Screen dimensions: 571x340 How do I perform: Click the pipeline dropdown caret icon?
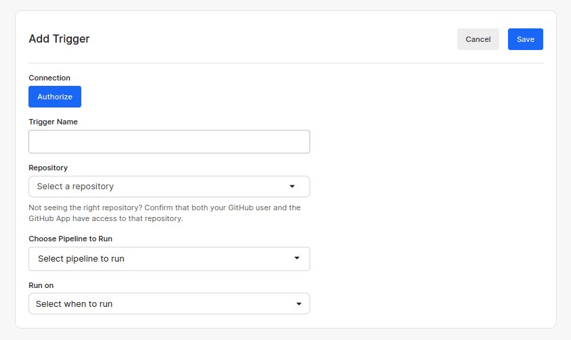pyautogui.click(x=297, y=258)
